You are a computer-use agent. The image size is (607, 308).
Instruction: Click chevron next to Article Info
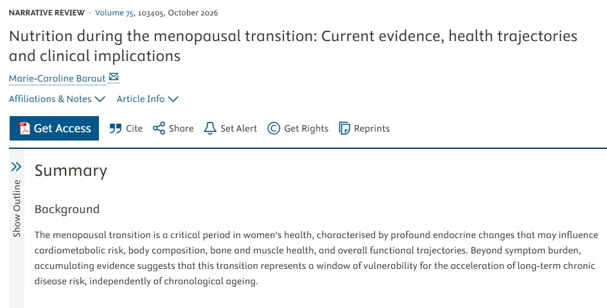pyautogui.click(x=173, y=99)
